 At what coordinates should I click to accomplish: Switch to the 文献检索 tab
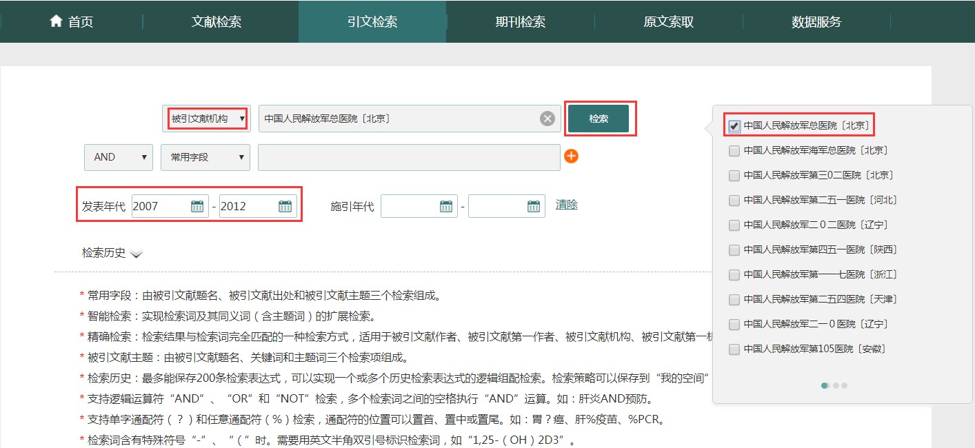pyautogui.click(x=217, y=21)
